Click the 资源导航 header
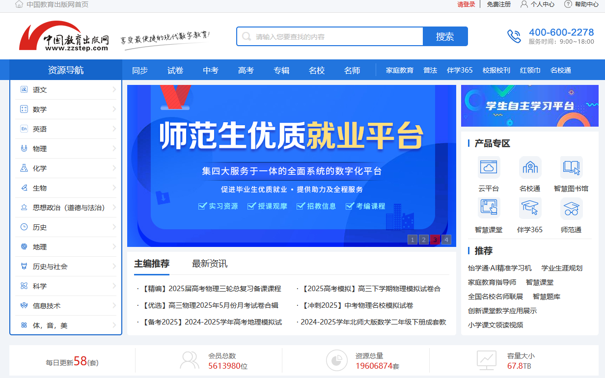605x378 pixels. point(66,70)
